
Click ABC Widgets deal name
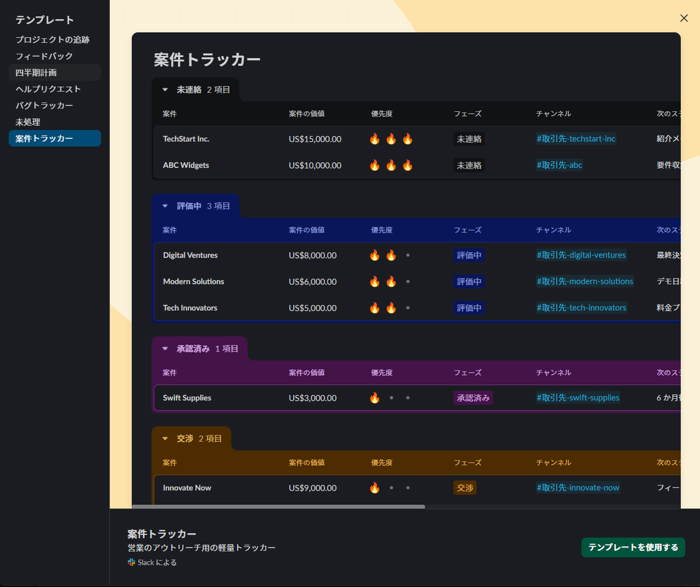(x=186, y=165)
